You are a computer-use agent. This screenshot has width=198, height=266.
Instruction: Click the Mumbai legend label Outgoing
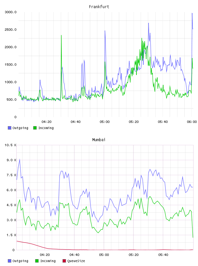[20, 261]
